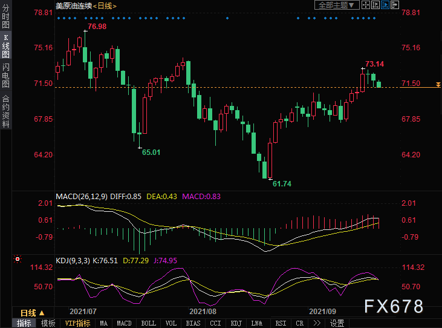This screenshot has height=328, width=442.
Task: Apply the VOL indicator
Action: (171, 323)
